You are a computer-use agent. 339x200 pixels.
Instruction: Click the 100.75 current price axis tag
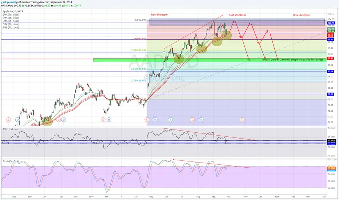pyautogui.click(x=331, y=29)
